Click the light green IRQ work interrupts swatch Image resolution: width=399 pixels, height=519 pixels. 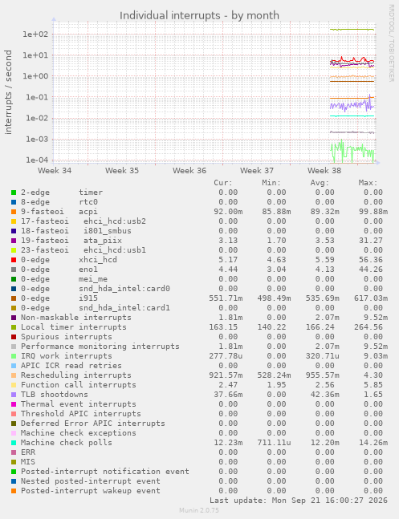point(14,356)
